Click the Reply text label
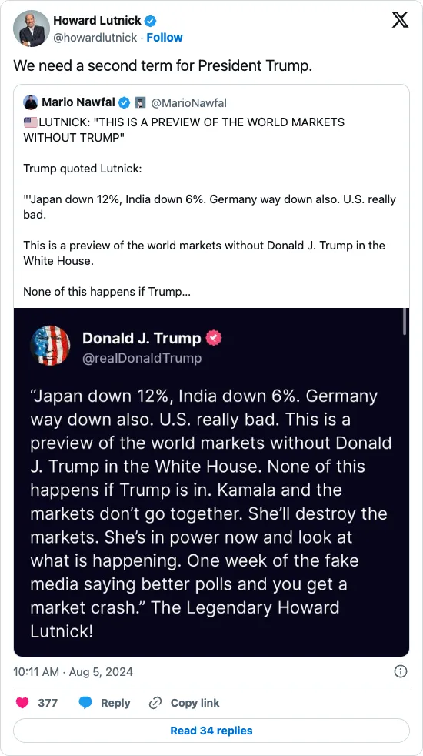423x756 pixels. [115, 703]
